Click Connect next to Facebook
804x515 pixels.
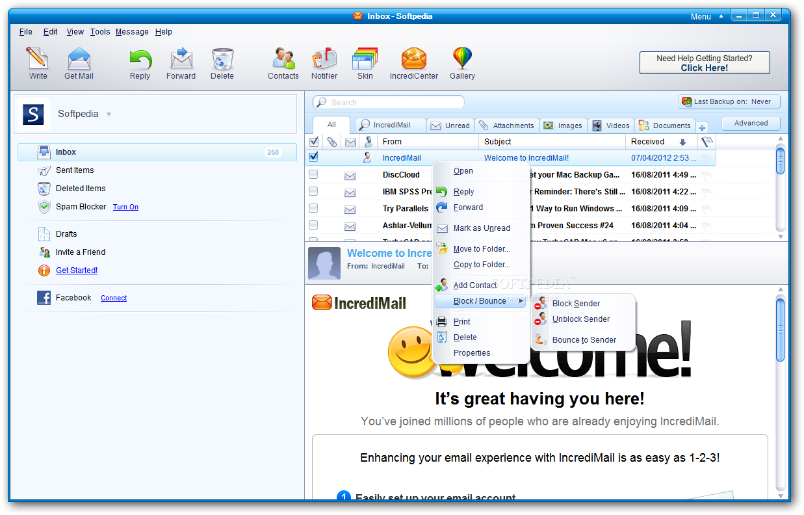114,298
